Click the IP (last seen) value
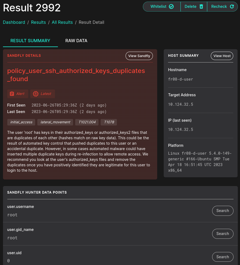240x265 pixels. point(180,130)
